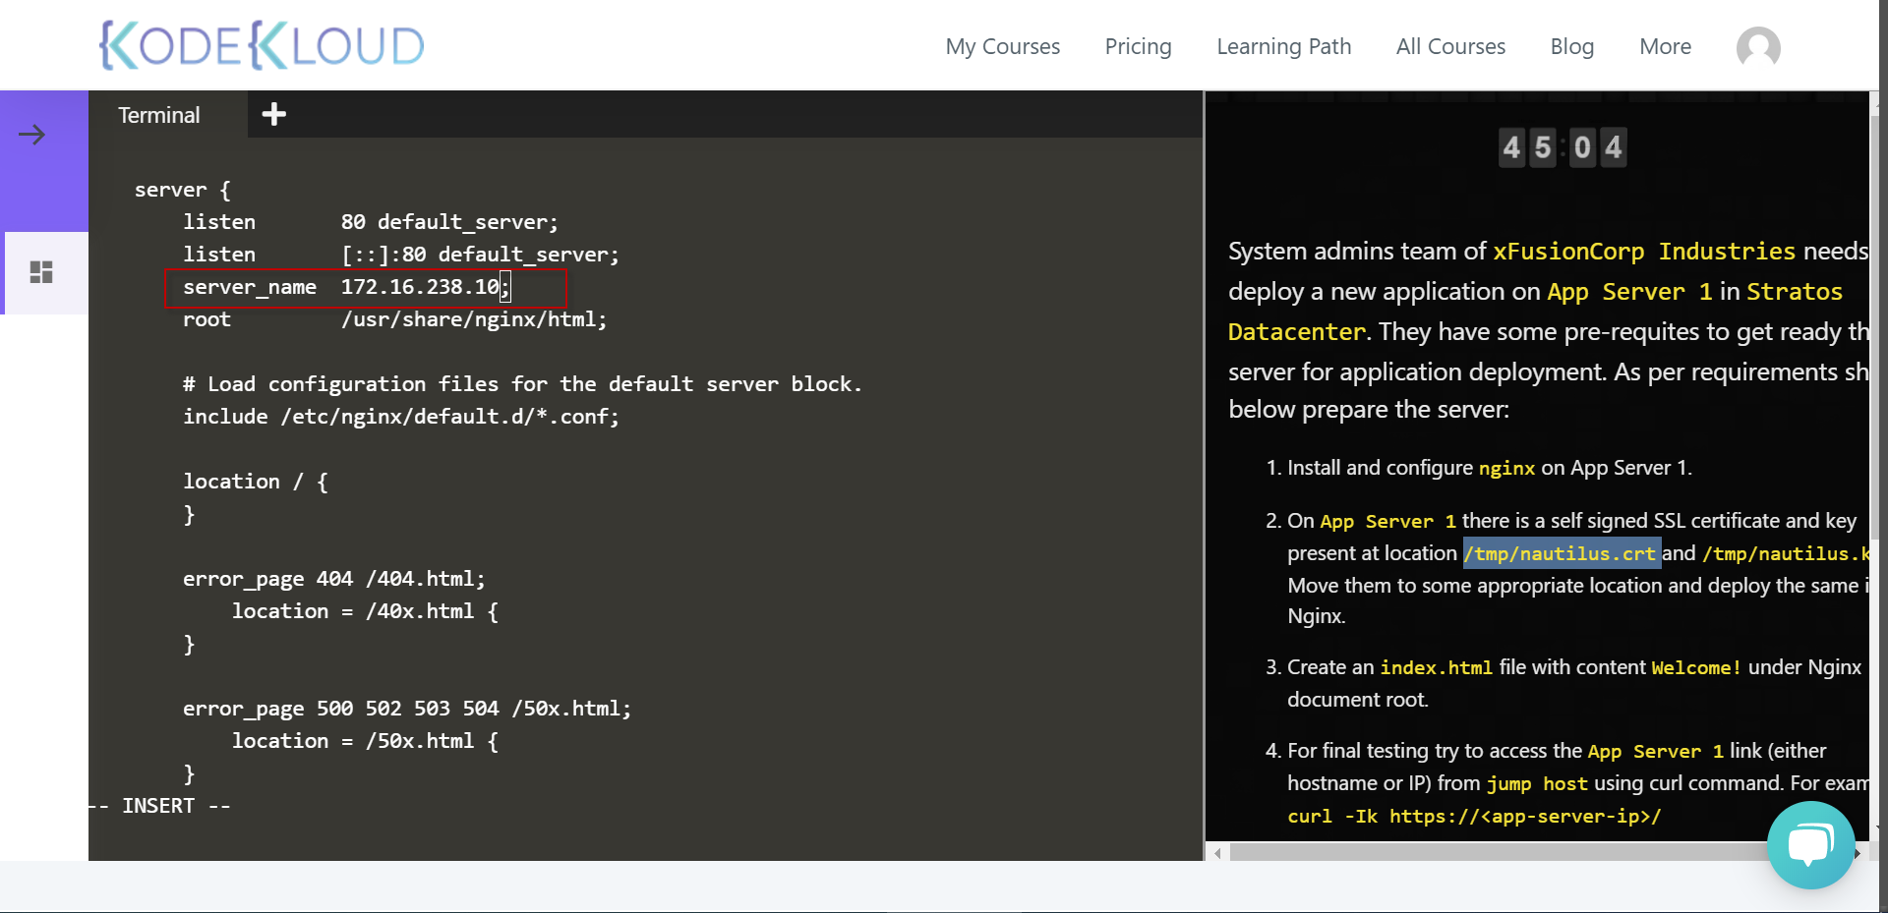Click the nginx keyword in task 1
Image resolution: width=1888 pixels, height=913 pixels.
[1506, 468]
